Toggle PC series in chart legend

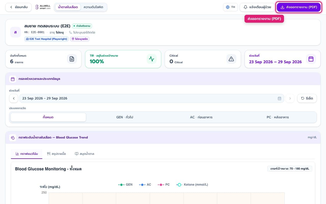[164, 185]
